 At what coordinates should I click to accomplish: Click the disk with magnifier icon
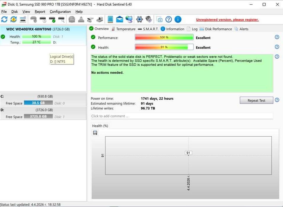(61, 19)
